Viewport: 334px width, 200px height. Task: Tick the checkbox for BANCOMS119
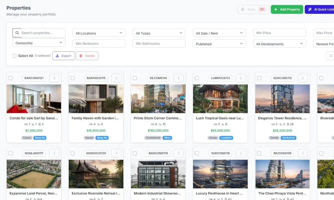point(135,153)
